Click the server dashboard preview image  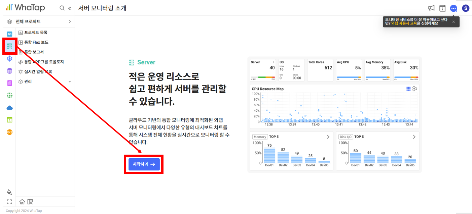coord(334,114)
